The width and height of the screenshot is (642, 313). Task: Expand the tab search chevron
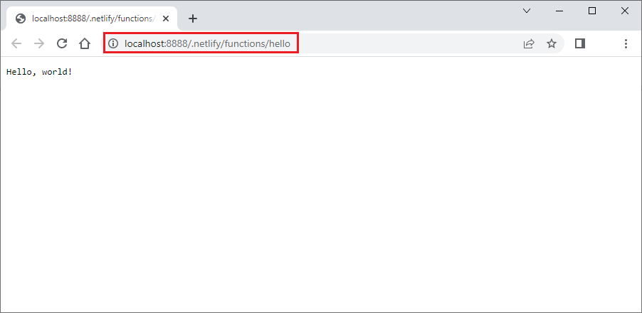pyautogui.click(x=527, y=11)
